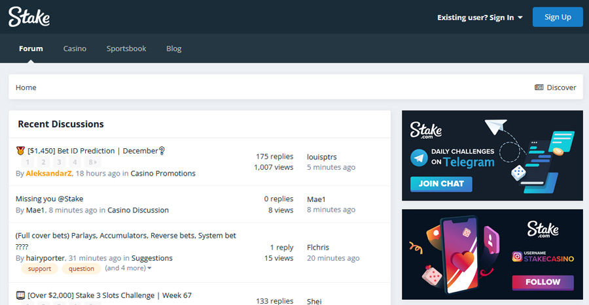The height and width of the screenshot is (305, 589).
Task: Expand the Existing user Sign In dropdown
Action: (x=480, y=17)
